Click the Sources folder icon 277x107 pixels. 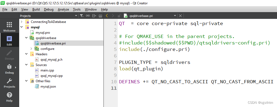32,65
